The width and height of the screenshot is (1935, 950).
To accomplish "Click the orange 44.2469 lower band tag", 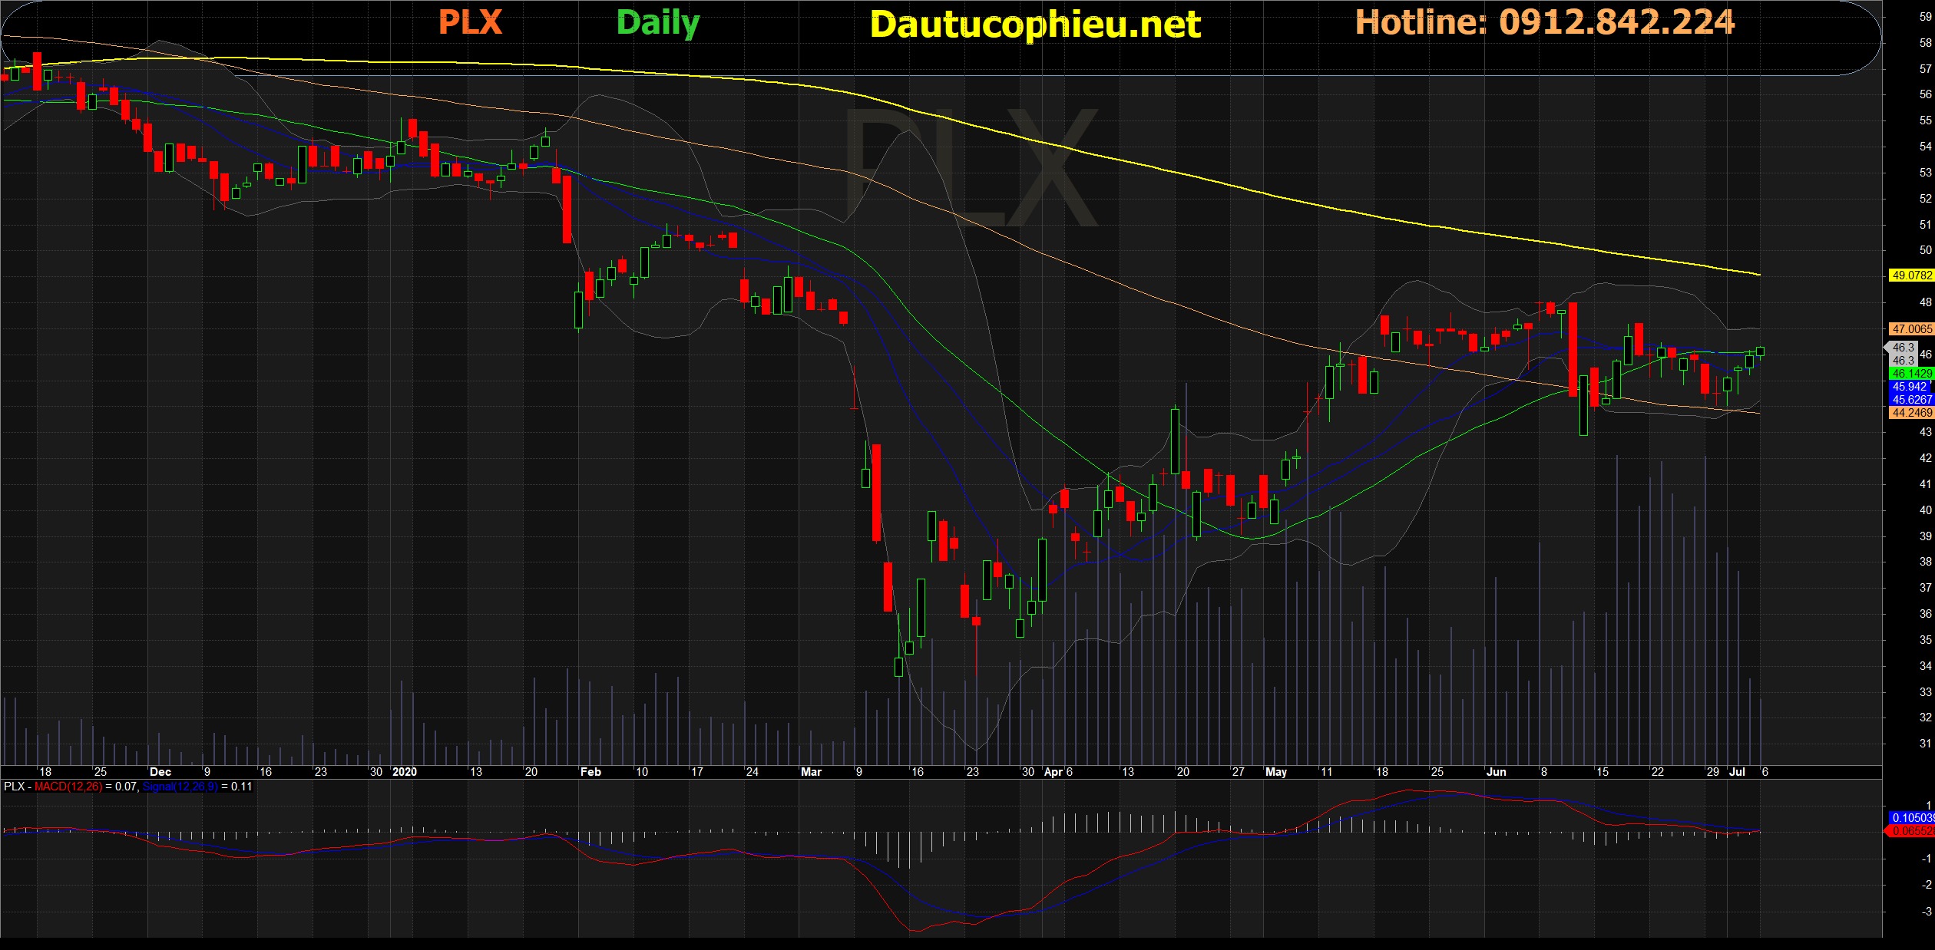I will 1910,413.
